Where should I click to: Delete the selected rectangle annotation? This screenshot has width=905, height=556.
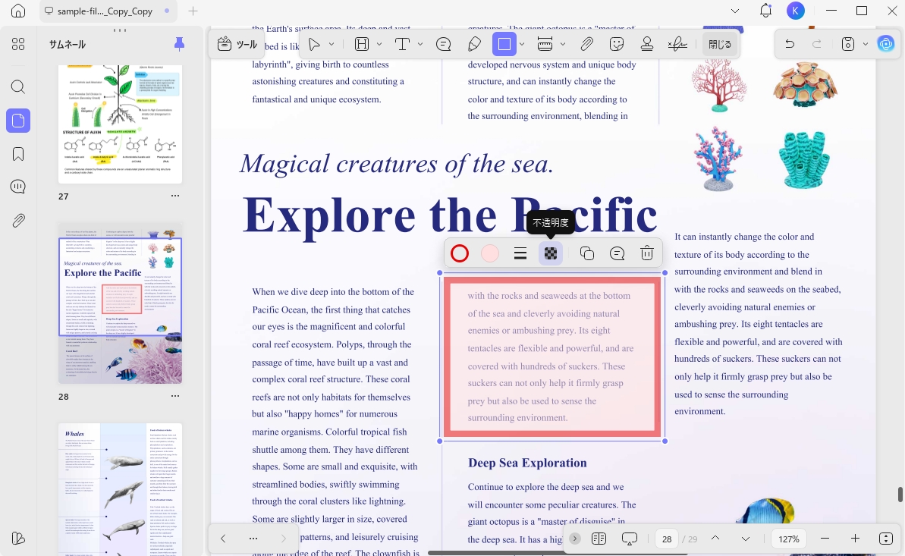click(647, 253)
